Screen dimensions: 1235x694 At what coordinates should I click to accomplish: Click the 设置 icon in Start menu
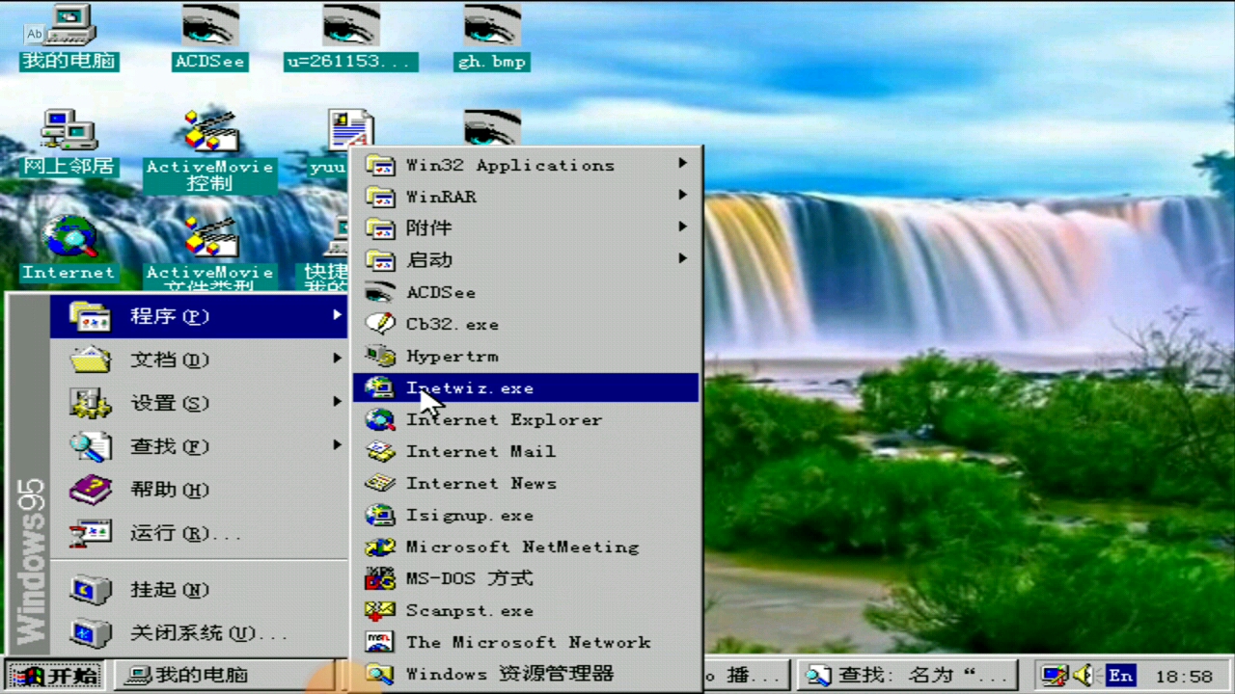[x=92, y=402]
